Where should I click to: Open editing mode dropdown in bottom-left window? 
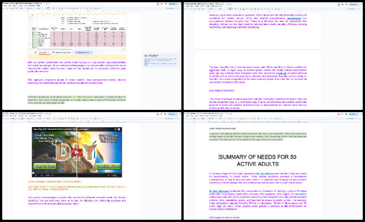(x=170, y=118)
